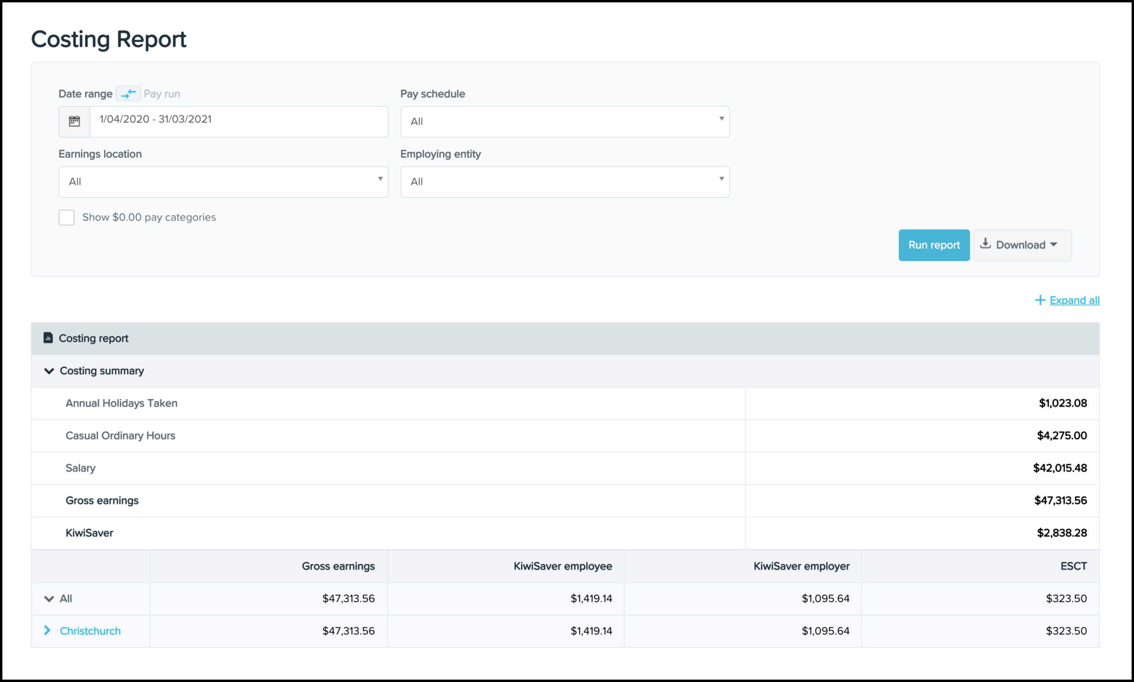Screen dimensions: 1134x682
Task: Click the plus icon next to Expand all
Action: [1040, 300]
